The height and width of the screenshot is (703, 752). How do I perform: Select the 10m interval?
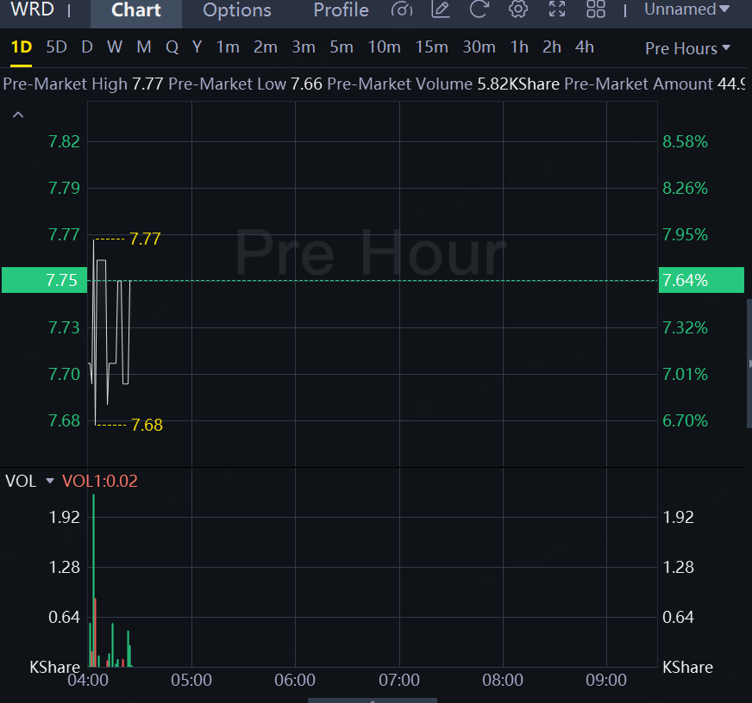coord(384,47)
